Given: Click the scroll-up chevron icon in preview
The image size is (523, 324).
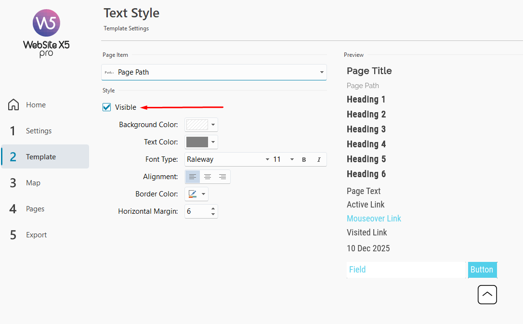Looking at the screenshot, I should (487, 295).
